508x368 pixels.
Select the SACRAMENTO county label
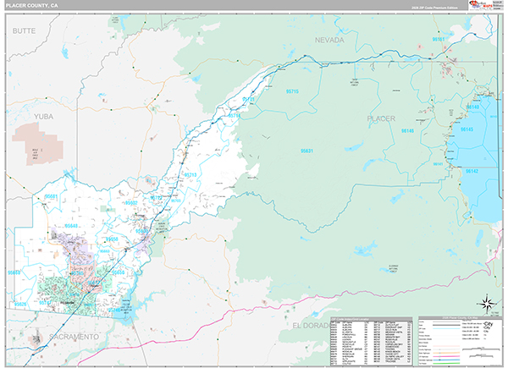75,337
